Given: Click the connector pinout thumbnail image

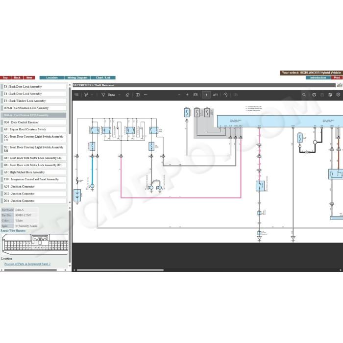Looking at the screenshot, I should [x=35, y=245].
